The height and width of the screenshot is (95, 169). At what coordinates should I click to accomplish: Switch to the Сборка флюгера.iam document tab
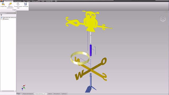click(28, 94)
